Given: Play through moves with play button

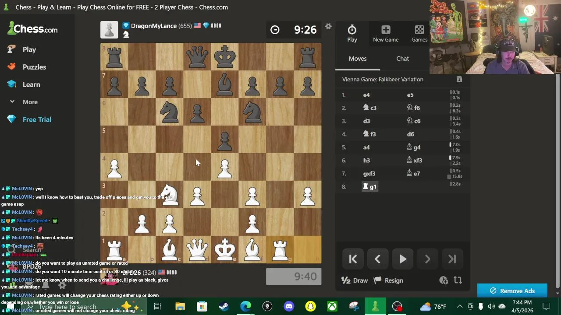Looking at the screenshot, I should tap(402, 259).
